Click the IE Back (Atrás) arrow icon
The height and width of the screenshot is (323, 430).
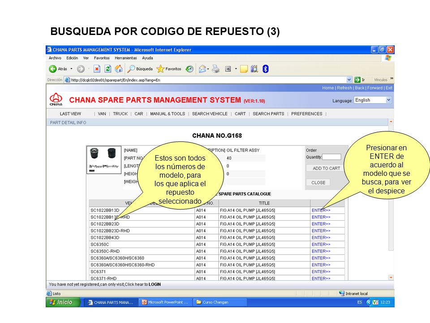coord(53,69)
